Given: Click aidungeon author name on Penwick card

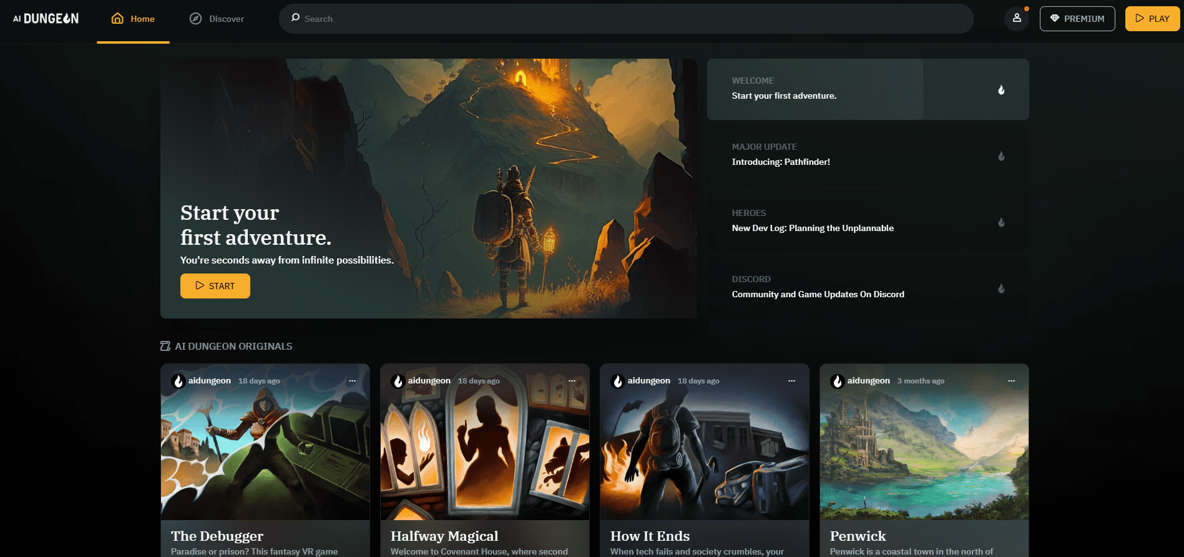Looking at the screenshot, I should pyautogui.click(x=869, y=380).
